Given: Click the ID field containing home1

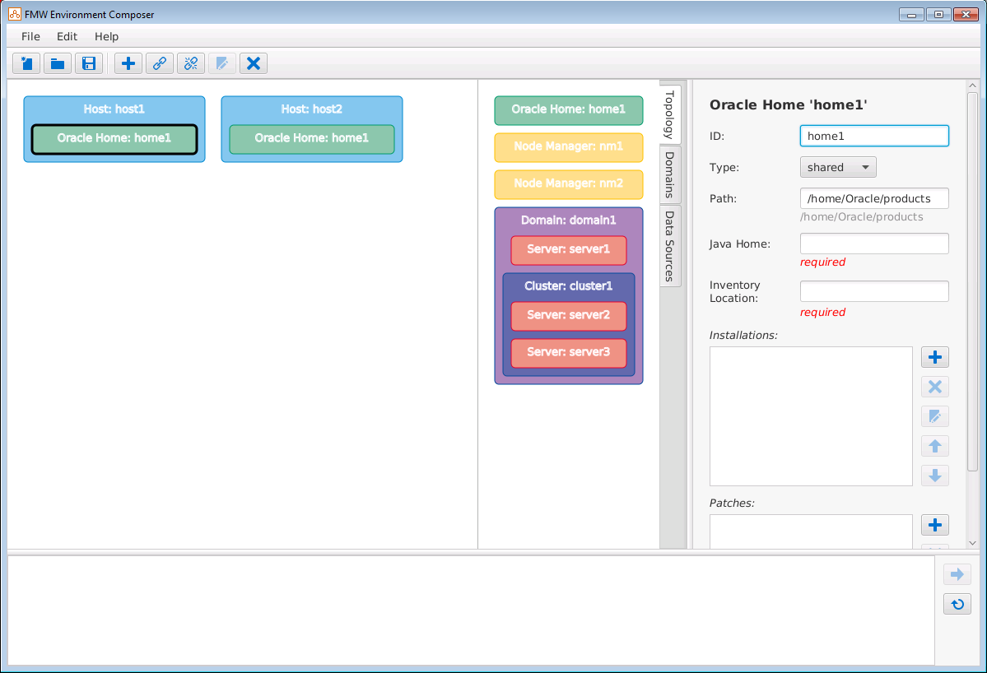Looking at the screenshot, I should click(874, 136).
